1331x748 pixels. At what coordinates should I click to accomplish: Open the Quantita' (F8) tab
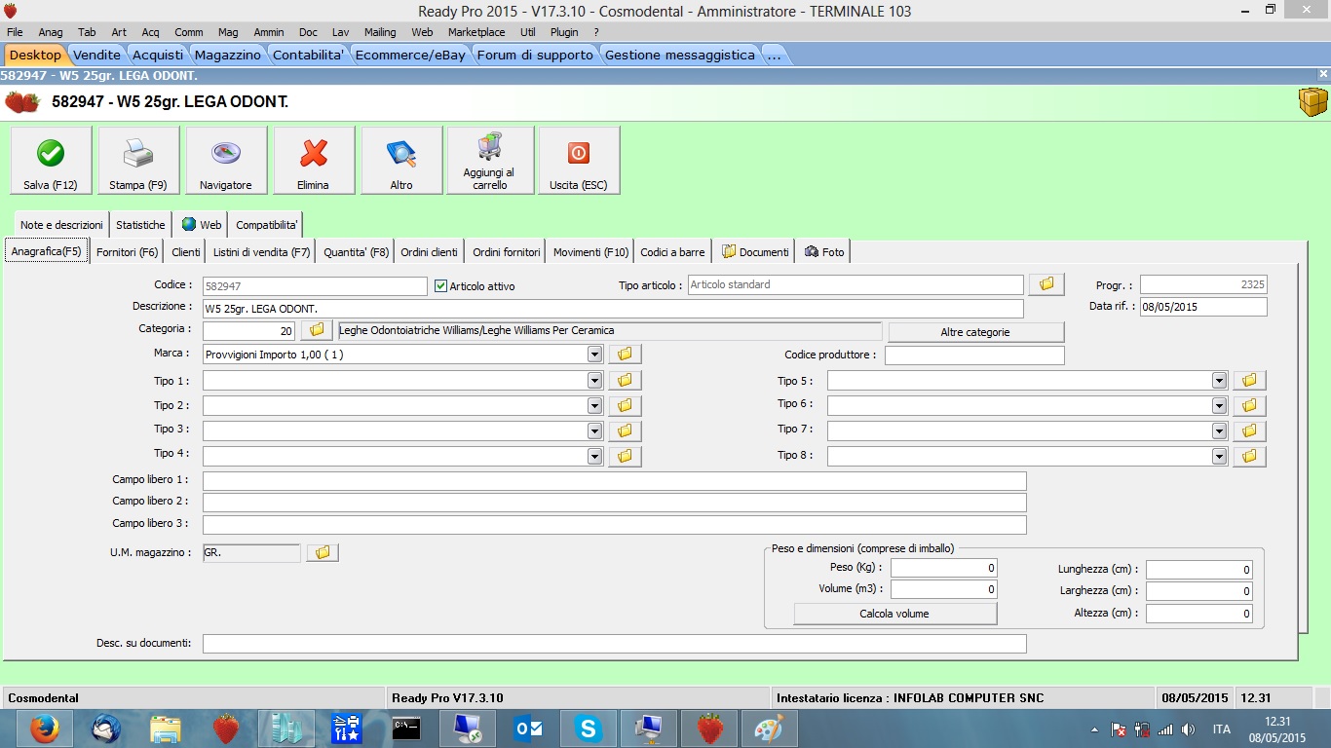coord(356,252)
